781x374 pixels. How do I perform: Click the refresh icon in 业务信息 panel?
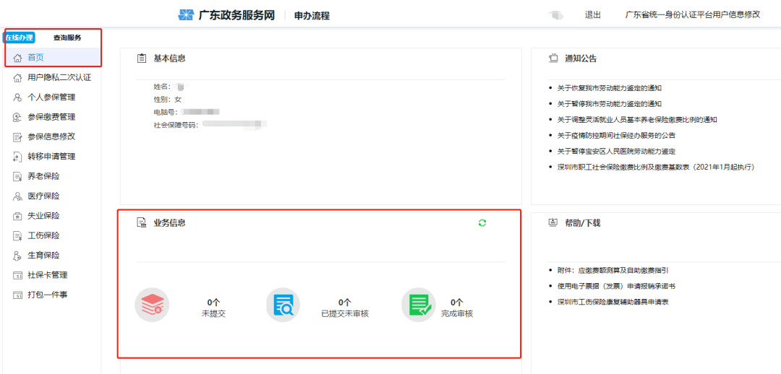pyautogui.click(x=482, y=223)
